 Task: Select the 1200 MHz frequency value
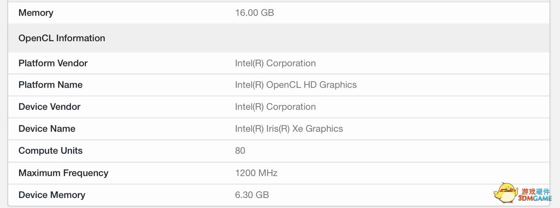click(256, 173)
